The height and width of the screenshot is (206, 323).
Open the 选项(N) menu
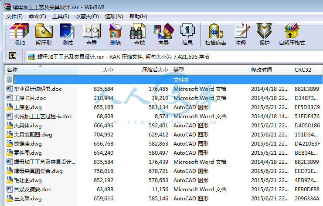(x=114, y=17)
